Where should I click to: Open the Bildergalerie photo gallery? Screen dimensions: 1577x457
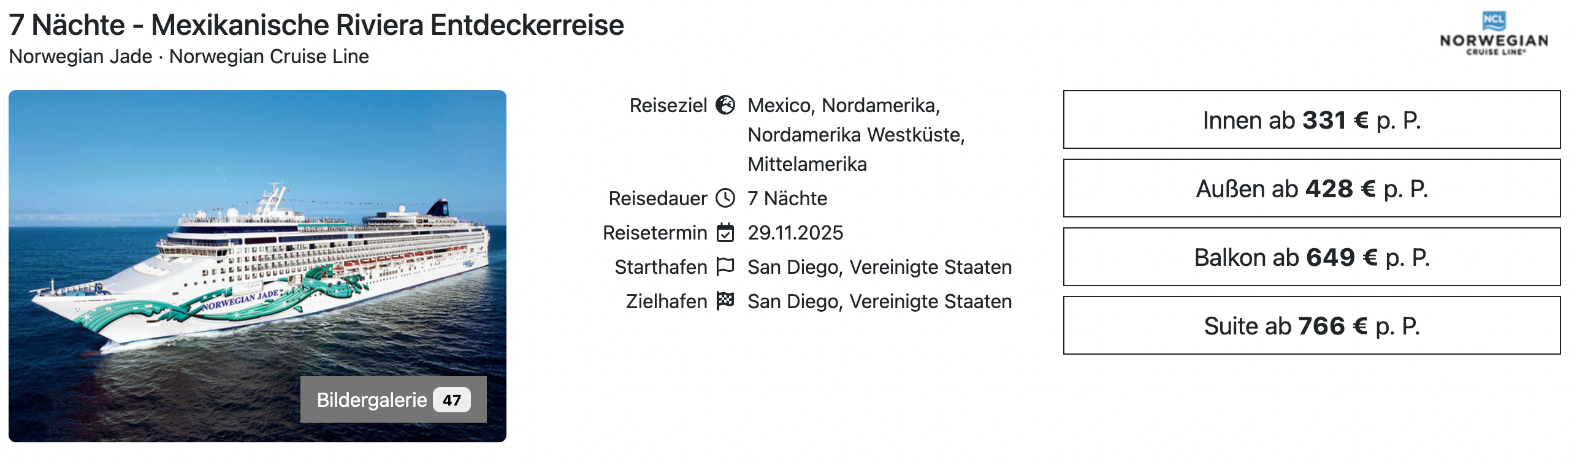point(372,400)
